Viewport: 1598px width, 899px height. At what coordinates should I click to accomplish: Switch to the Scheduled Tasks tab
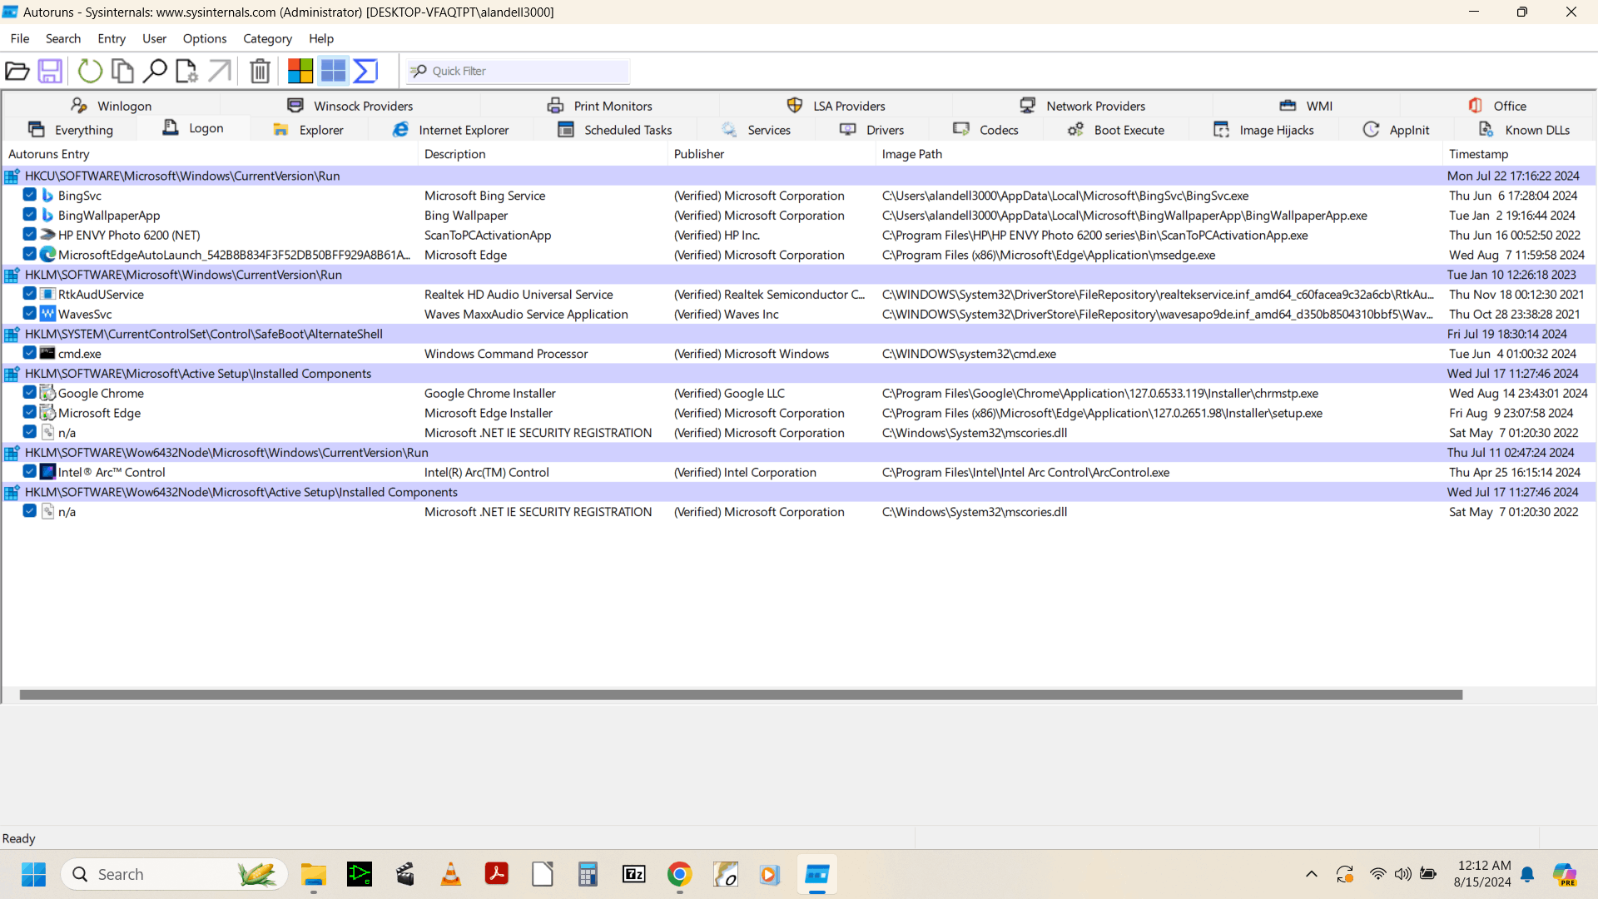(x=615, y=130)
